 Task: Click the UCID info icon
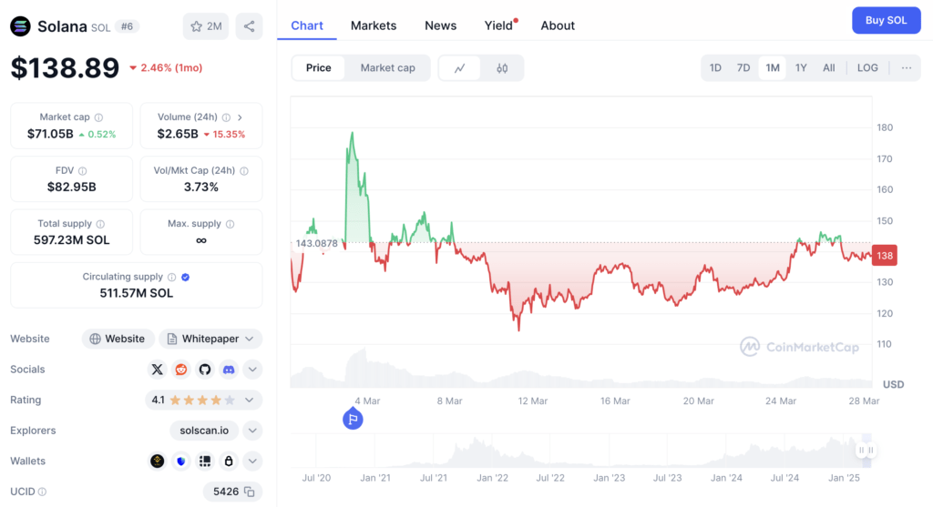coord(42,492)
